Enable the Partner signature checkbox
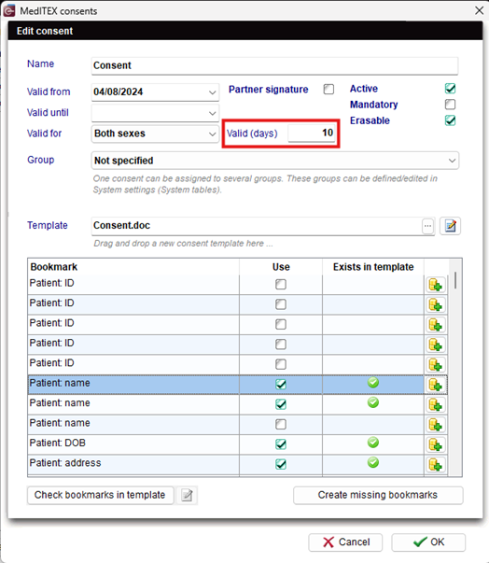 coord(328,89)
